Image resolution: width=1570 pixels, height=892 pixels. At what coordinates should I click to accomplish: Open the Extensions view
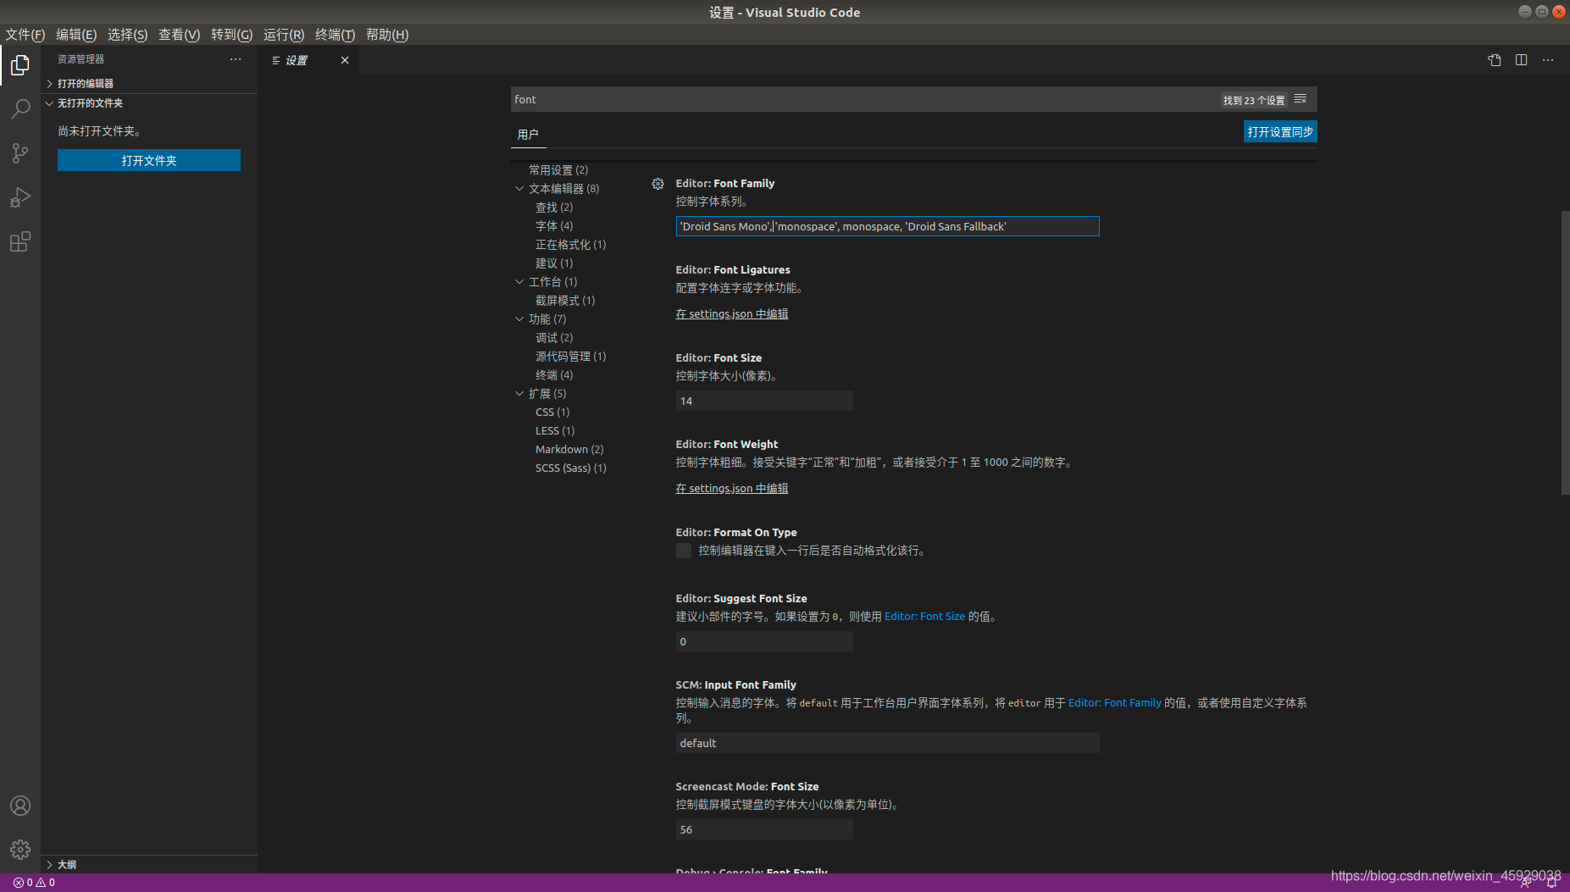pyautogui.click(x=20, y=241)
